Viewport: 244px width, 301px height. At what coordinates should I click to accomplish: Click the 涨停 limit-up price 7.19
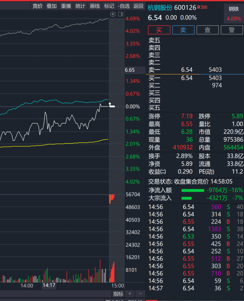coord(187,116)
